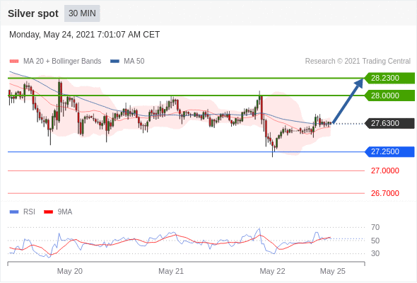Viewport: 417px width, 283px height.
Task: Click the Monday, May 24, 2021 timestamp text
Action: pyautogui.click(x=84, y=35)
